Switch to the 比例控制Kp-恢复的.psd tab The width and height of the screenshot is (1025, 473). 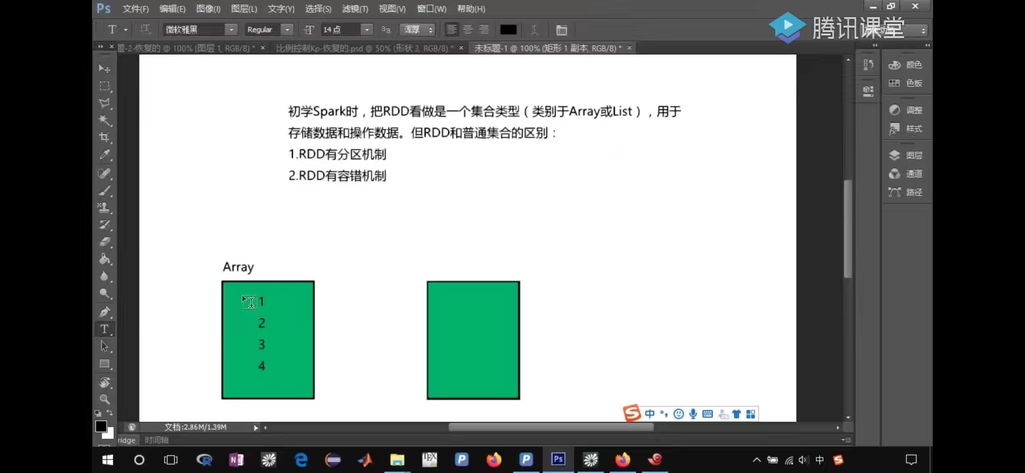click(x=365, y=48)
